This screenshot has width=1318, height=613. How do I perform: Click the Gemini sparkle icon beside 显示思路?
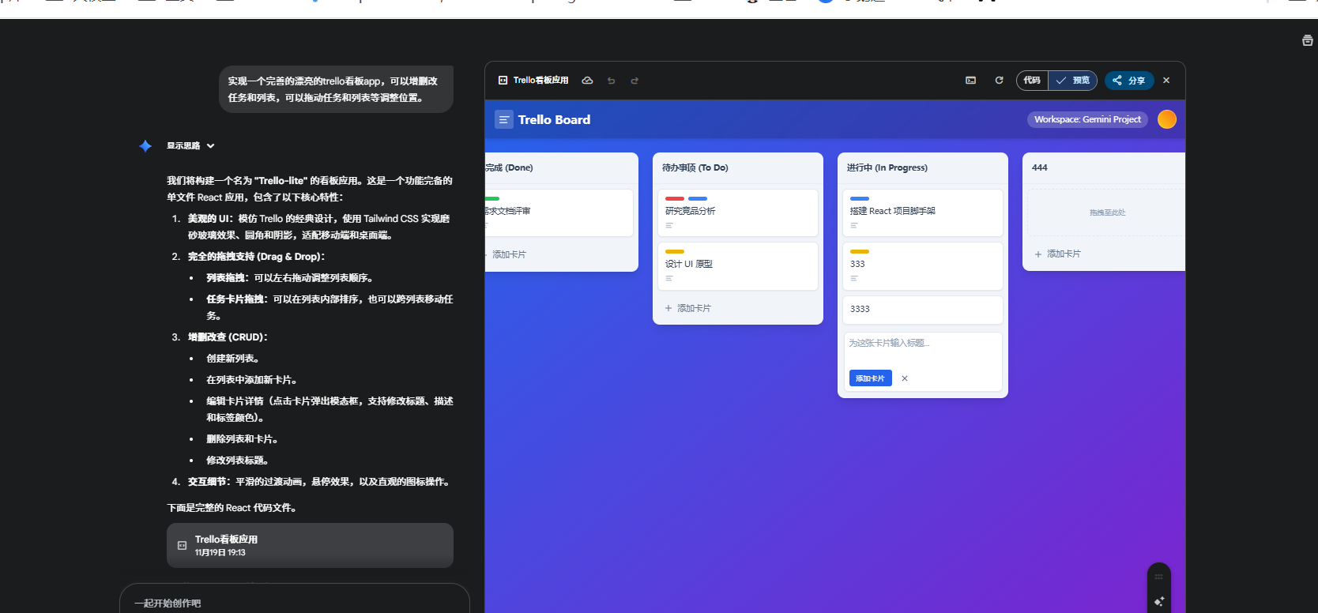click(145, 146)
